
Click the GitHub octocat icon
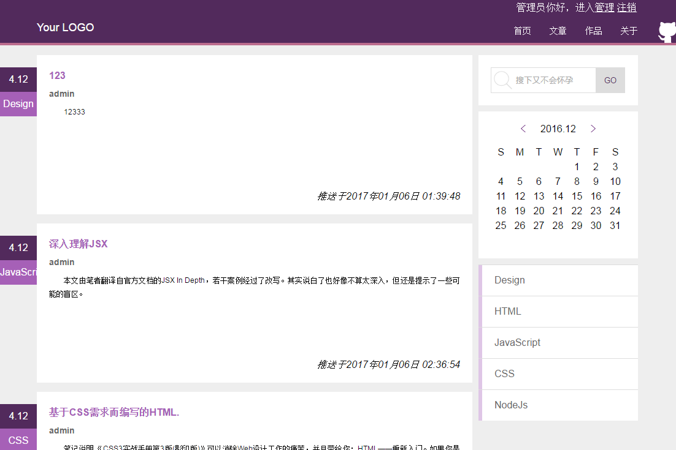[x=666, y=31]
